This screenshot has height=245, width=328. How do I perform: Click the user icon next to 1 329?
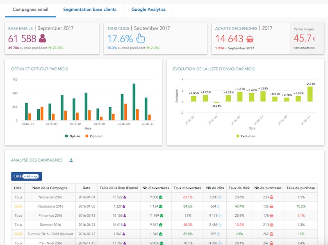[124, 206]
